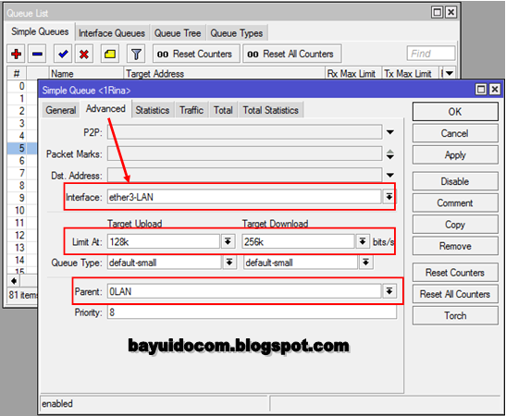The width and height of the screenshot is (506, 416).
Task: Open Interface dropdown showing ether3-LAN
Action: point(389,197)
